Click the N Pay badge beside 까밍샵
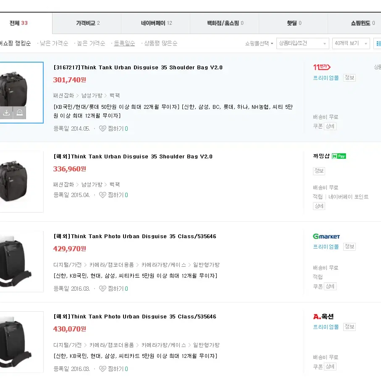The width and height of the screenshot is (381, 381). (339, 156)
